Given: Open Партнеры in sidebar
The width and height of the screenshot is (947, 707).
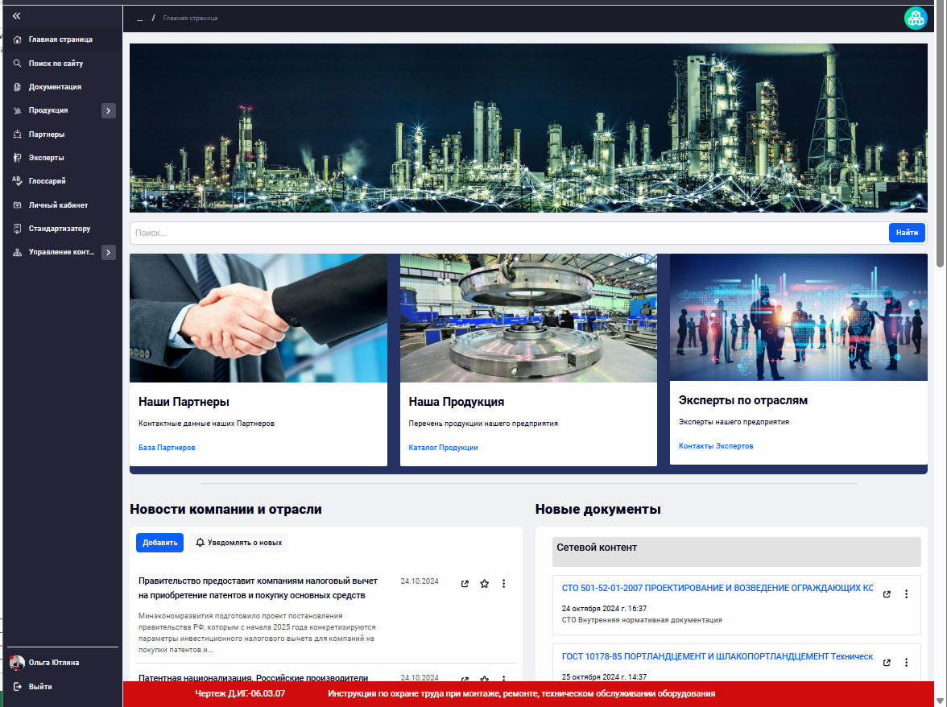Looking at the screenshot, I should tap(47, 134).
